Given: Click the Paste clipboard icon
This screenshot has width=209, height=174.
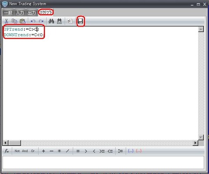Looking at the screenshot, I should coord(23,21).
